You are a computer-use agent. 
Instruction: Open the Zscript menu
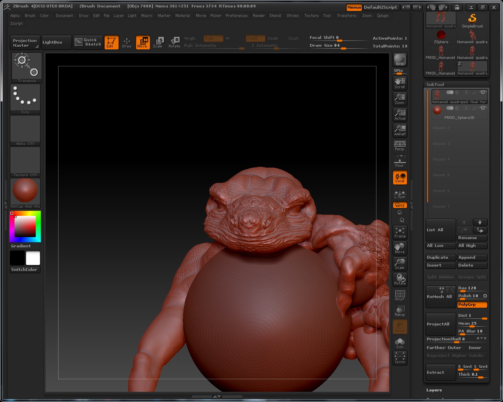[17, 24]
